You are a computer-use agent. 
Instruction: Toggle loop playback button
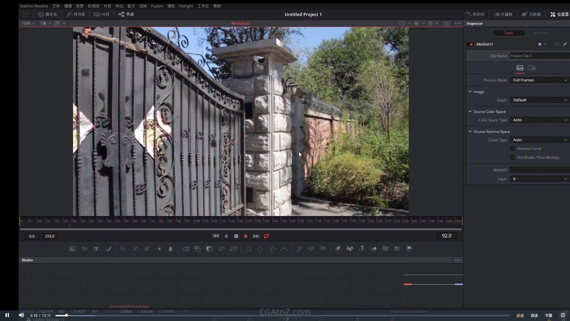[266, 236]
